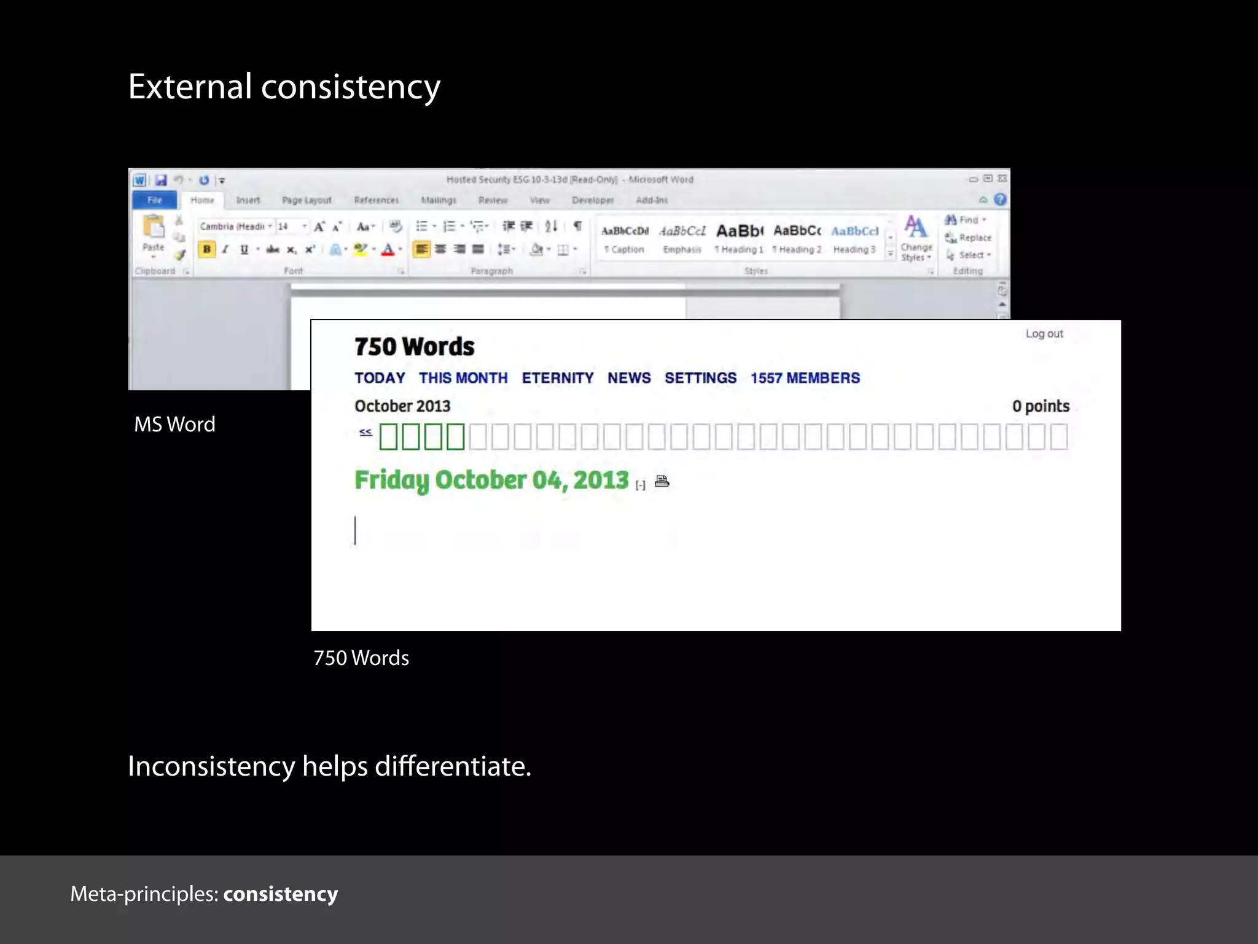Open the Line Spacing dropdown

(506, 249)
